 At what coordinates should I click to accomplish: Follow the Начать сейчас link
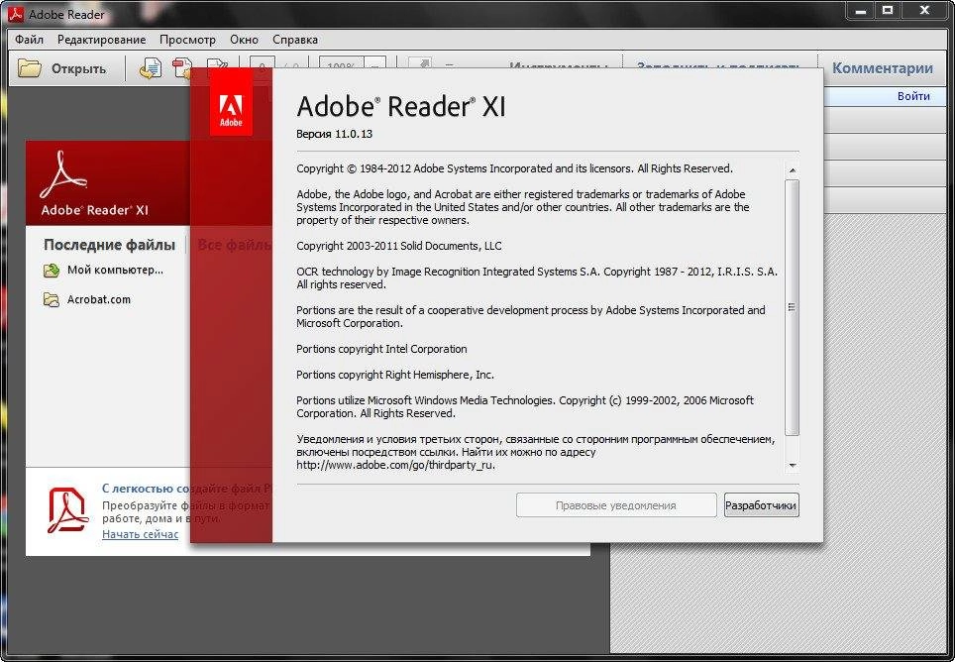(140, 535)
